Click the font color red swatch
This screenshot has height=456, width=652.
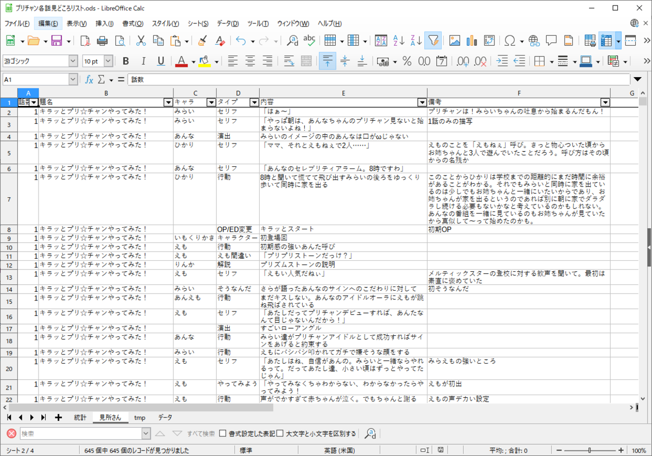coord(181,61)
